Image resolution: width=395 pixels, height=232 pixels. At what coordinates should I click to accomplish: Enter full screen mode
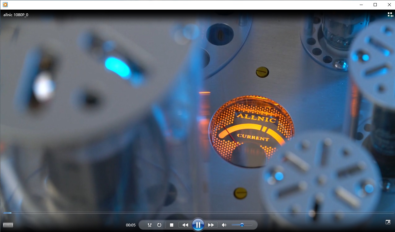click(388, 222)
